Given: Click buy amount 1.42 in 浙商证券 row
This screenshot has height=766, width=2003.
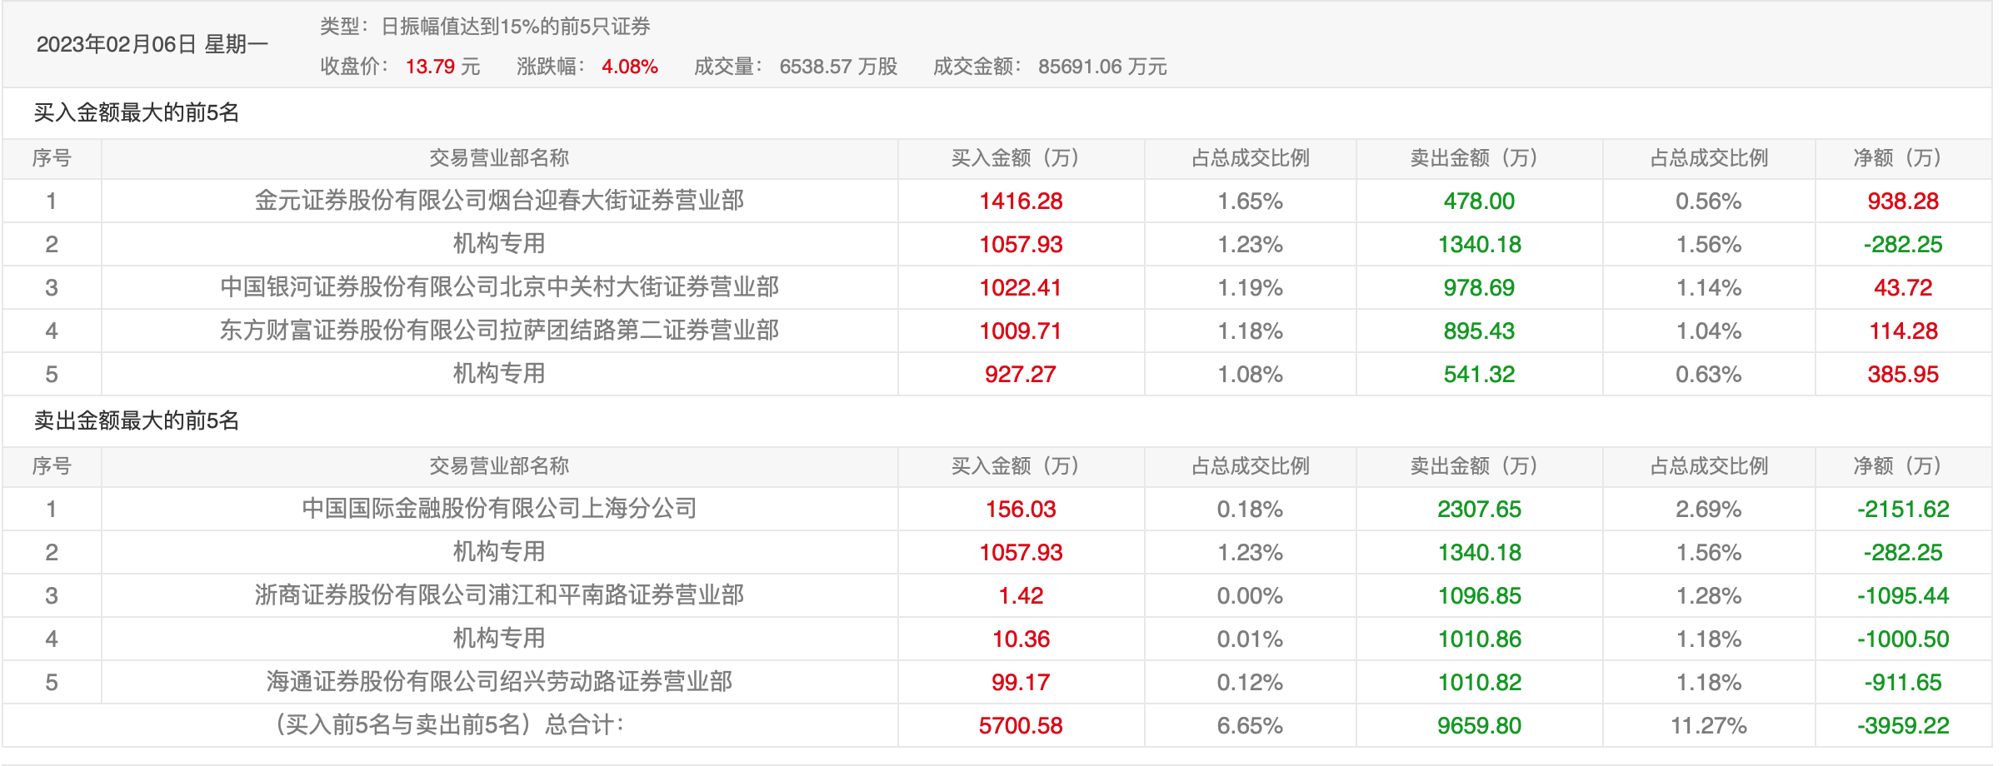Looking at the screenshot, I should [x=1021, y=595].
